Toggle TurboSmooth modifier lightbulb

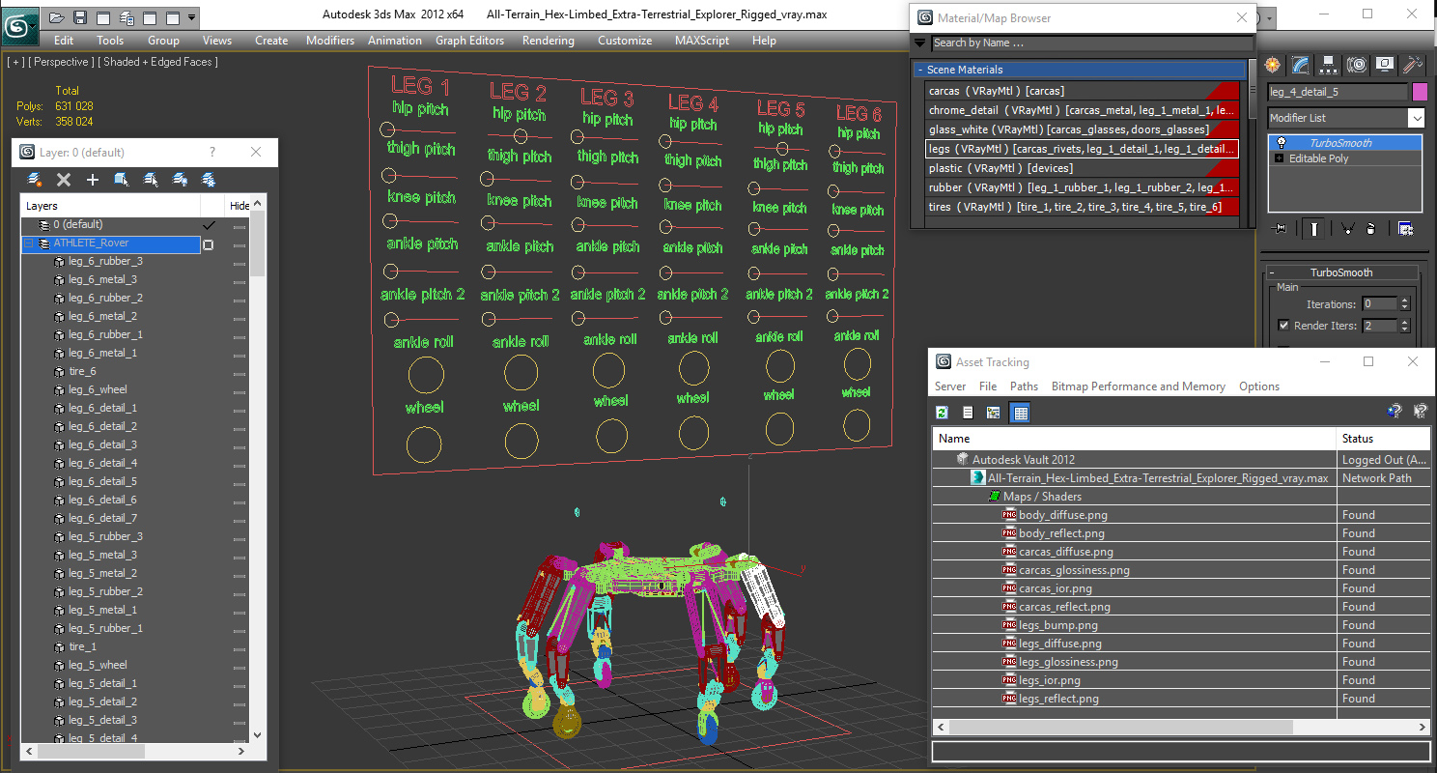click(1282, 143)
